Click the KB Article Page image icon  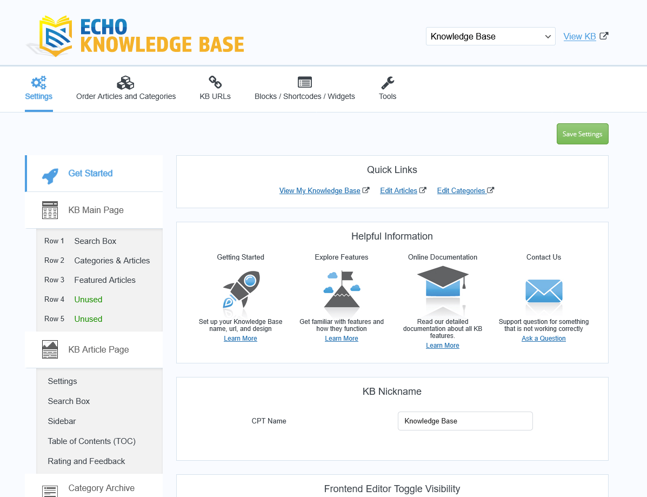(50, 350)
